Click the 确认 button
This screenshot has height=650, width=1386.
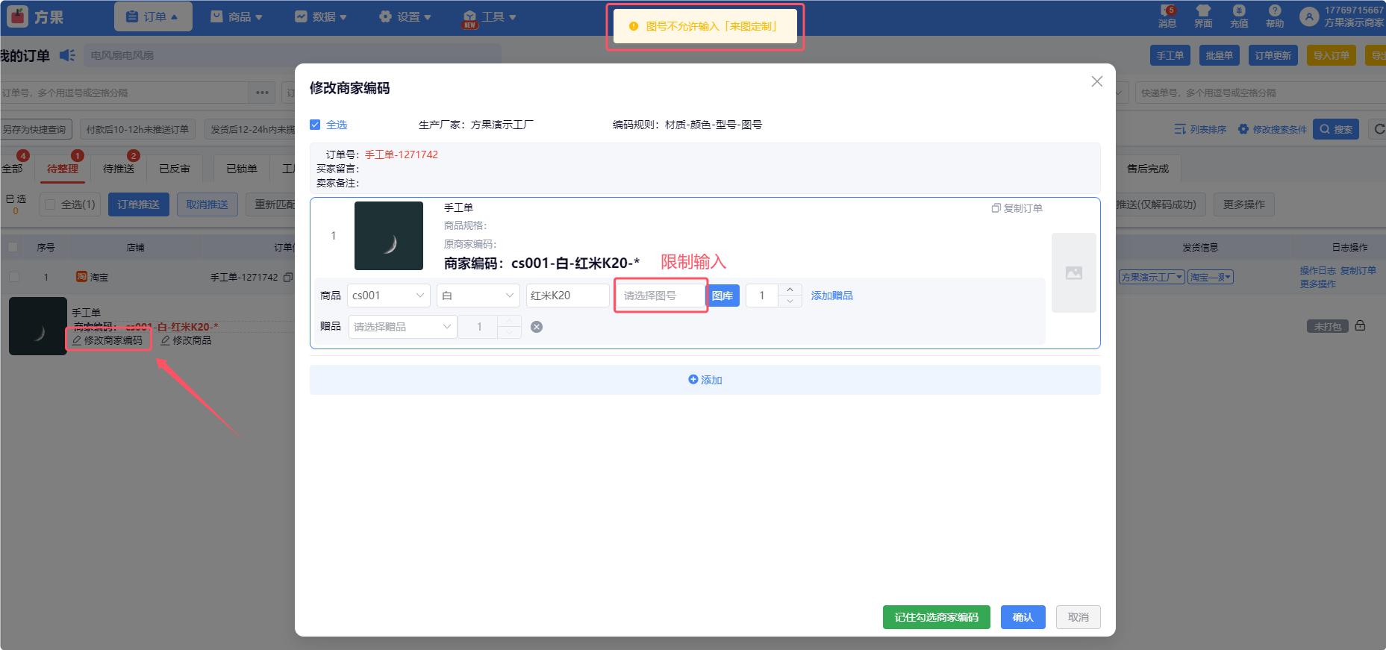[x=1023, y=617]
